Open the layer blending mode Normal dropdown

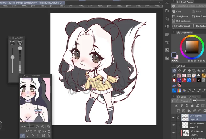point(186,101)
